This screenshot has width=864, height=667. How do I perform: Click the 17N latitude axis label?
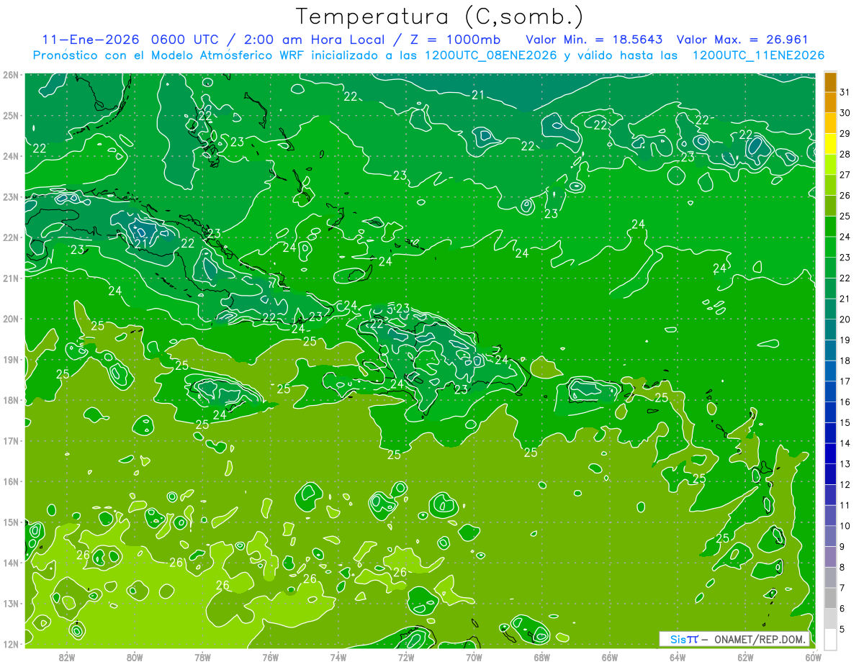(10, 440)
